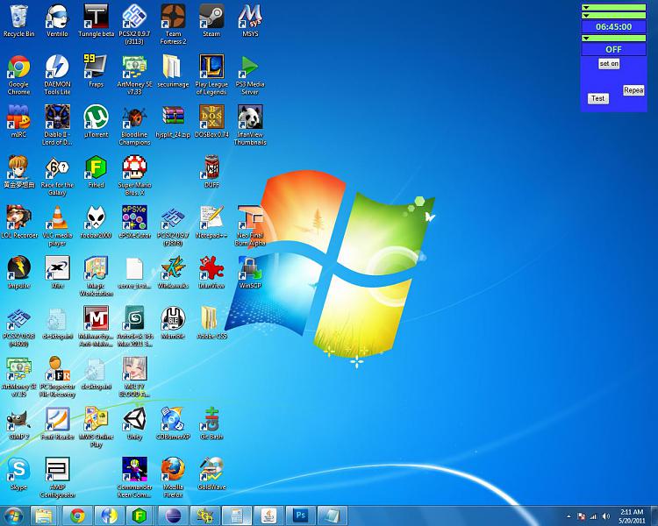Select the DOSBox 0.74 shortcut

(x=211, y=121)
